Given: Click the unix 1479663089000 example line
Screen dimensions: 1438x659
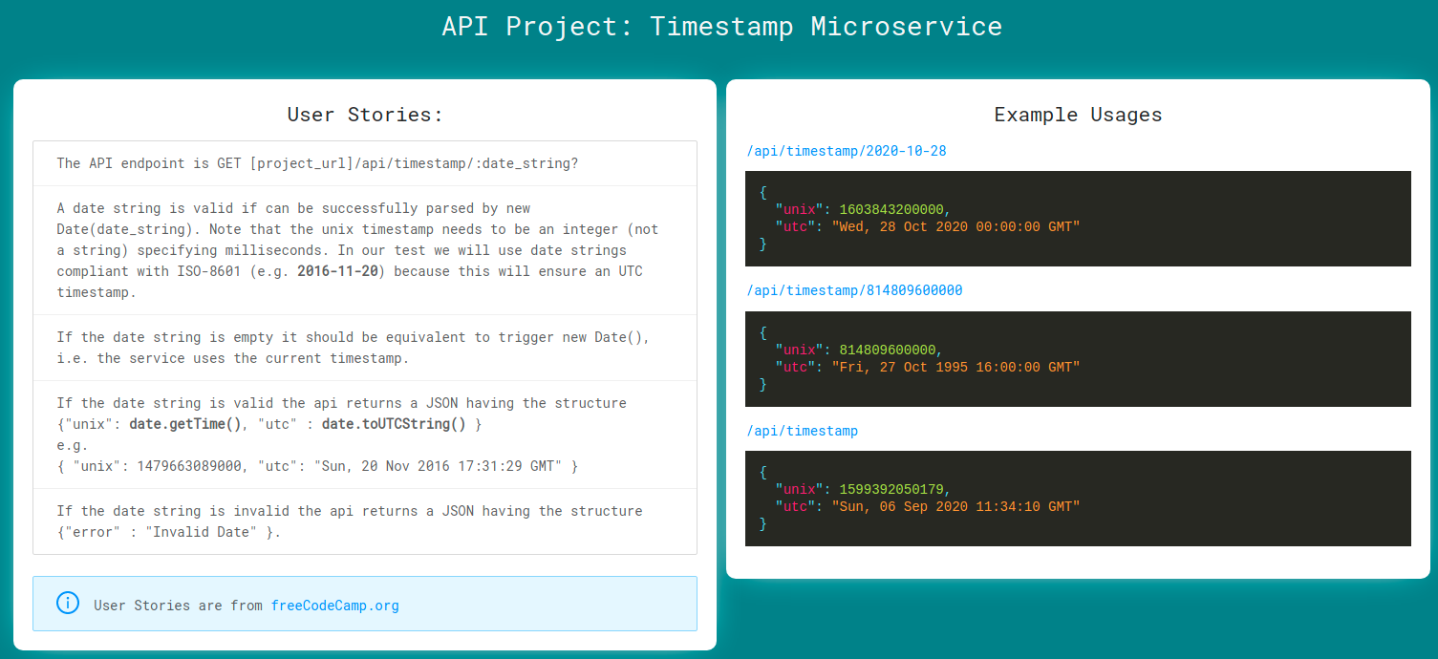Looking at the screenshot, I should coord(317,466).
